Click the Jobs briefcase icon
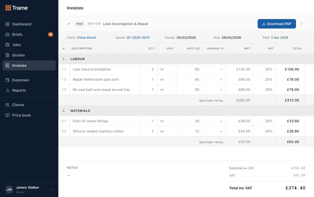314x197 pixels. pyautogui.click(x=7, y=45)
